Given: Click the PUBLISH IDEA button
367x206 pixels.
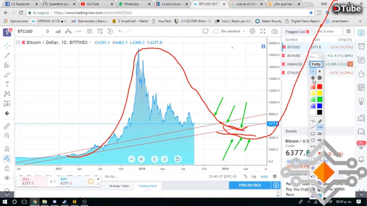Looking at the screenshot, I should (250, 185).
